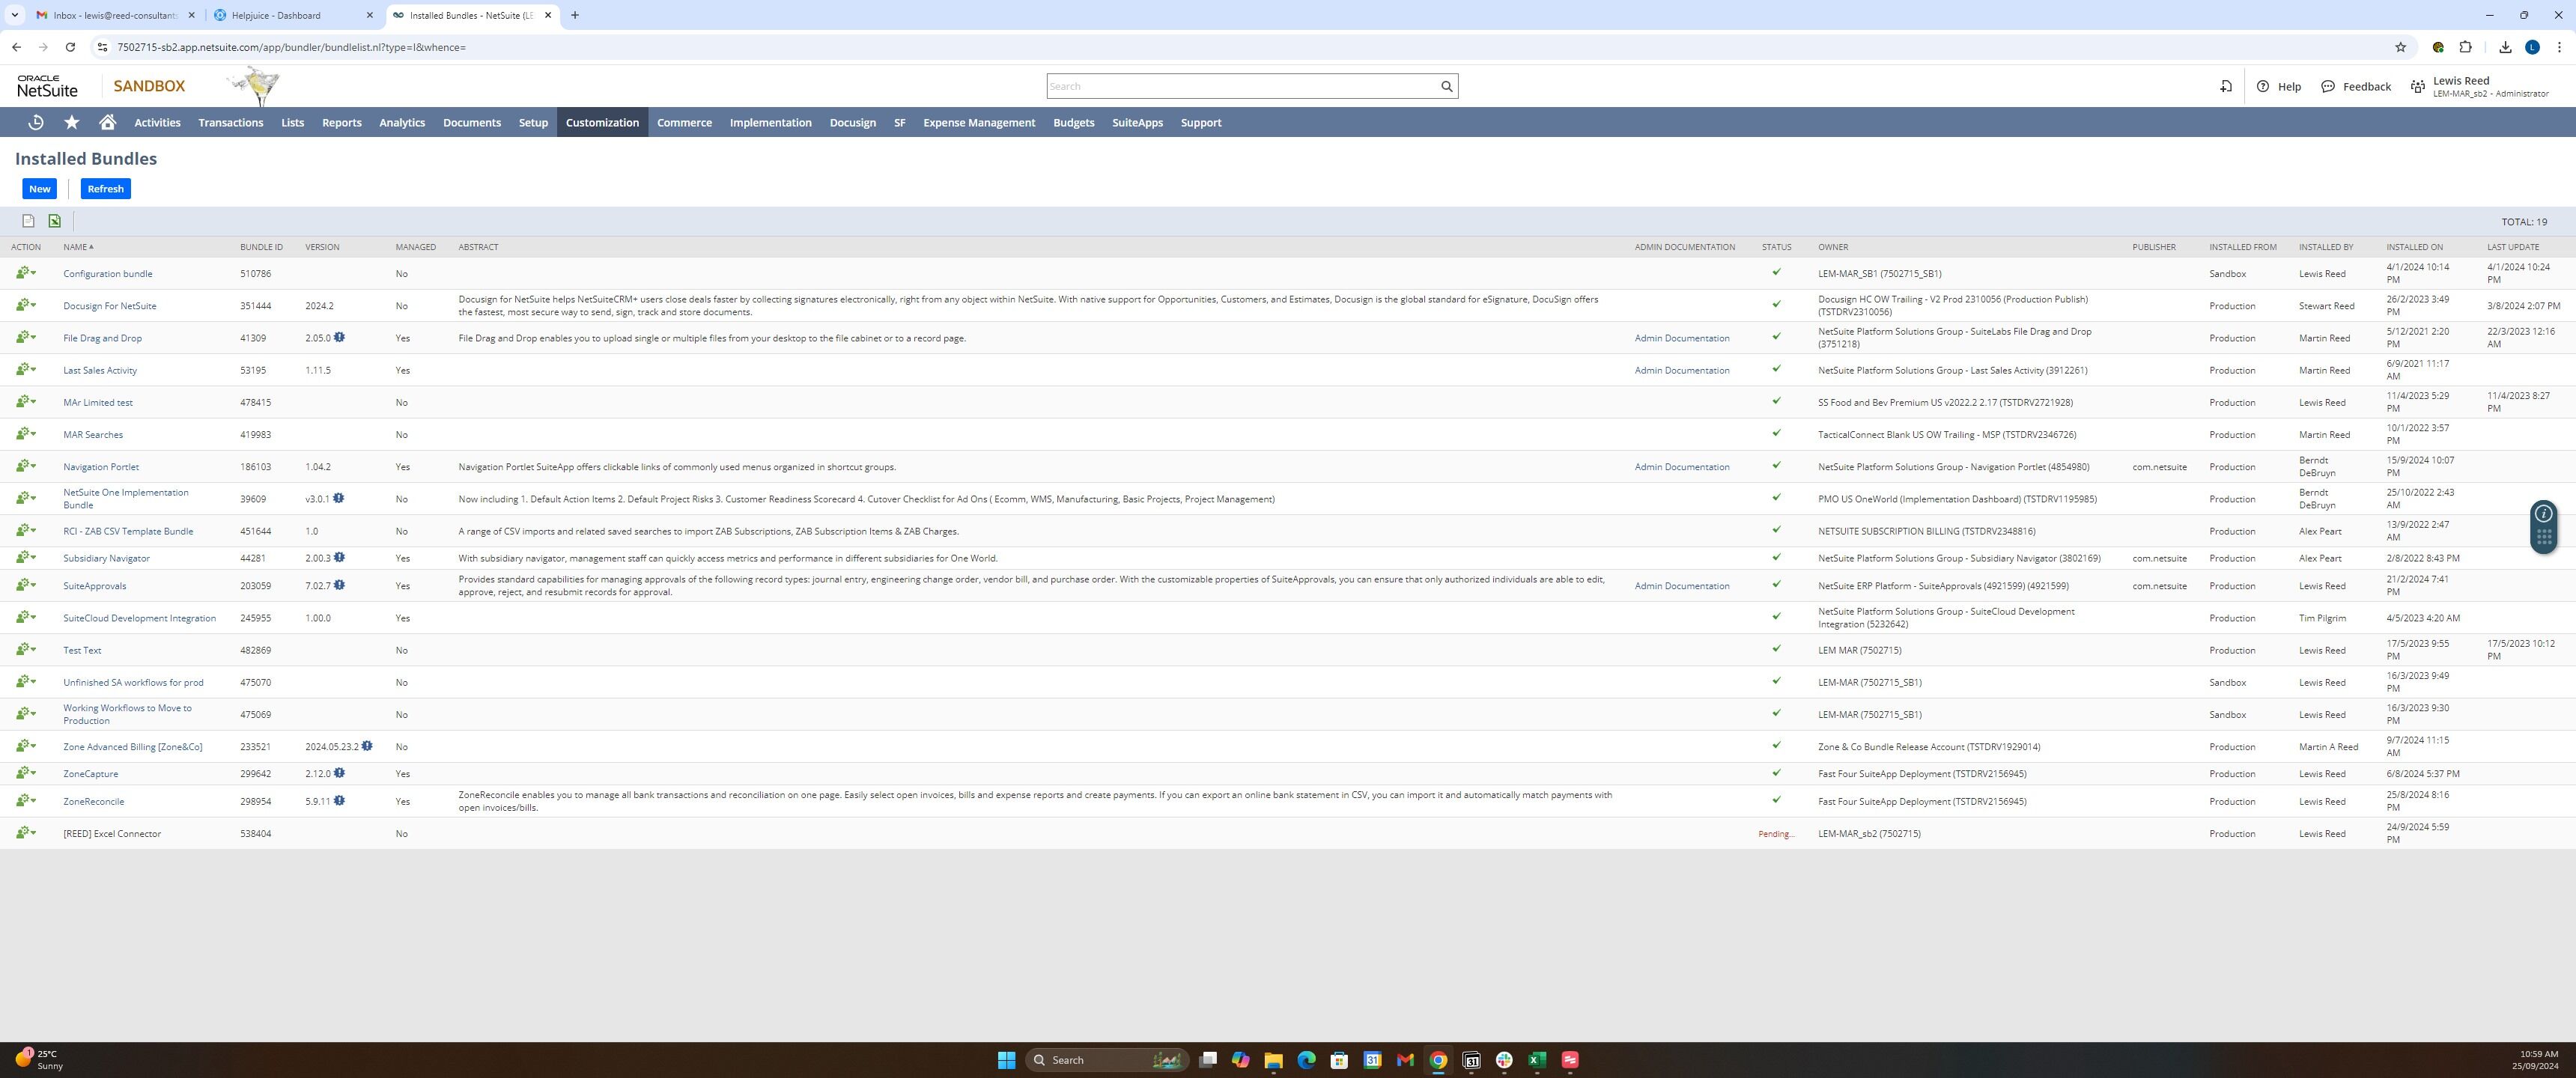Click the CSV export page icon

click(x=28, y=221)
